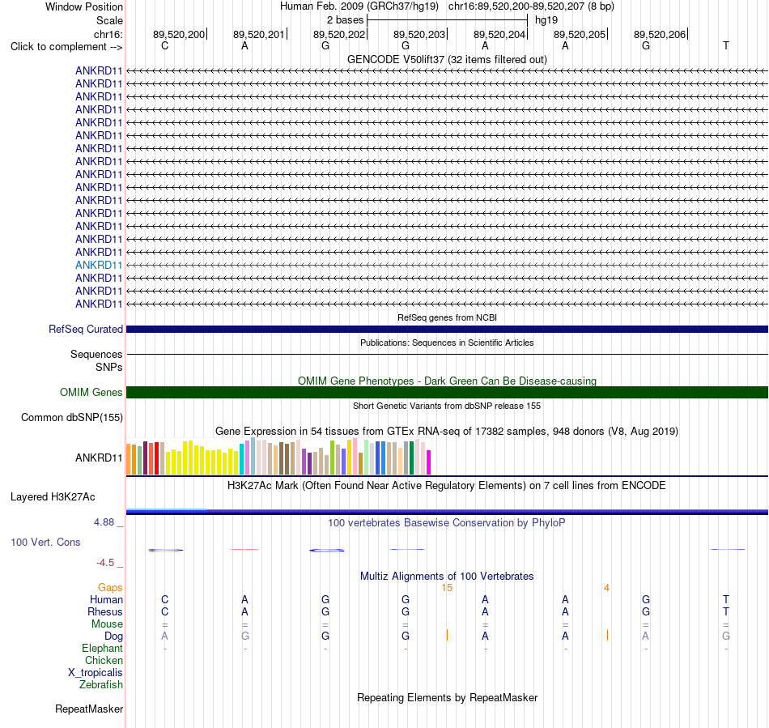Click base C in the Human alignment row
Image resolution: width=769 pixels, height=728 pixels.
(x=165, y=599)
